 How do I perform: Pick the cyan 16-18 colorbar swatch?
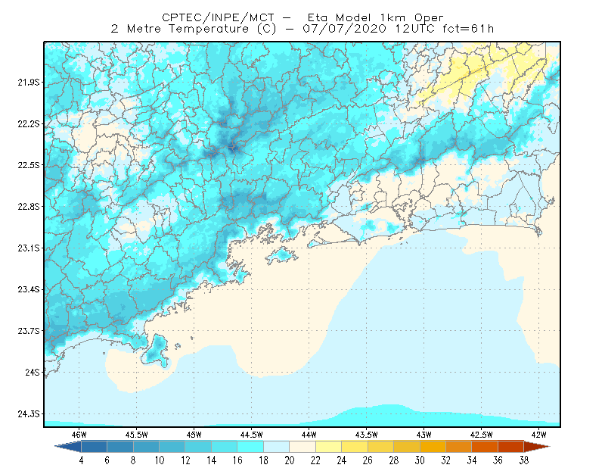click(250, 447)
